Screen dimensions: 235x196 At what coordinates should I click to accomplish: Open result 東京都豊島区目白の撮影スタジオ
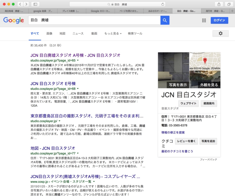(87, 116)
